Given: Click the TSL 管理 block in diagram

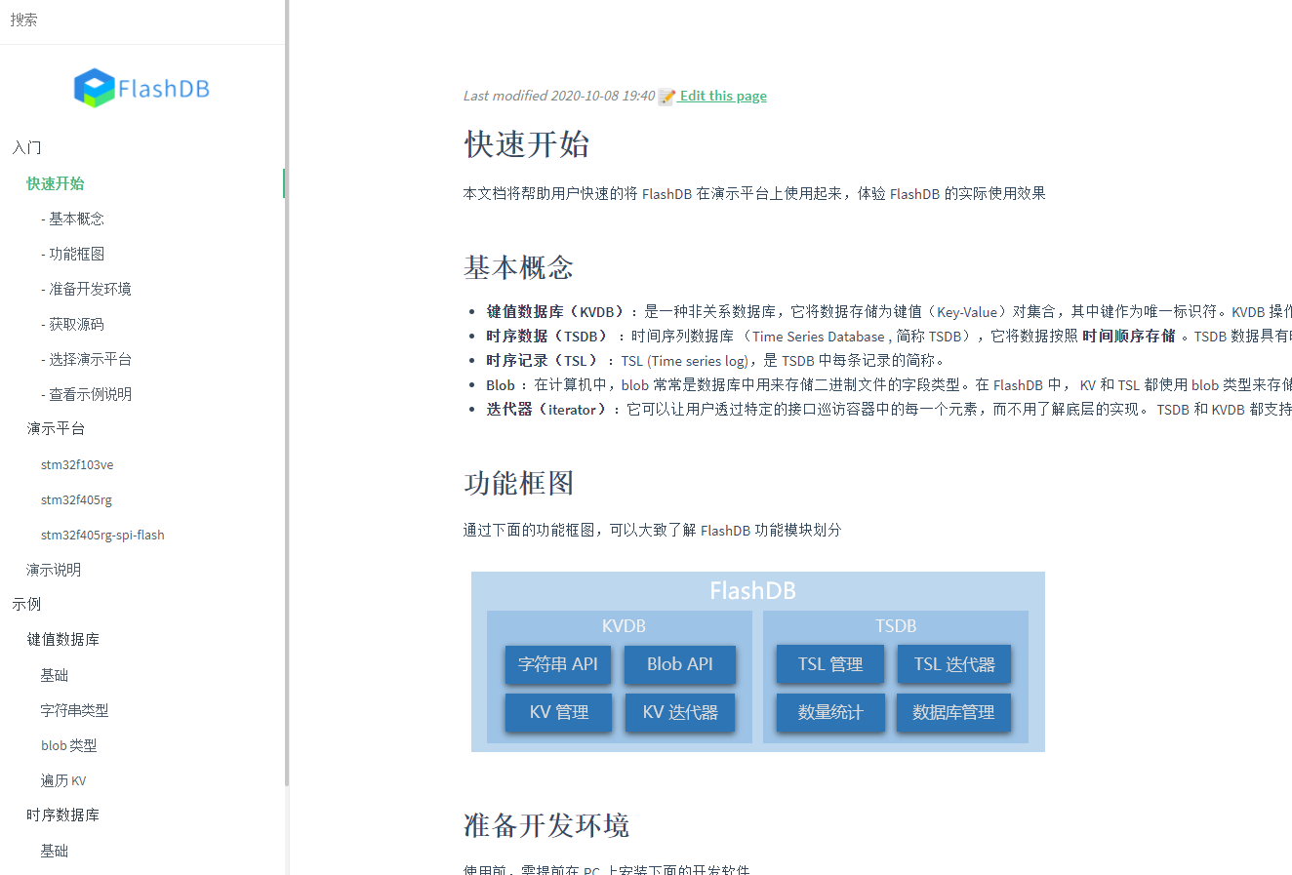Looking at the screenshot, I should point(830,664).
